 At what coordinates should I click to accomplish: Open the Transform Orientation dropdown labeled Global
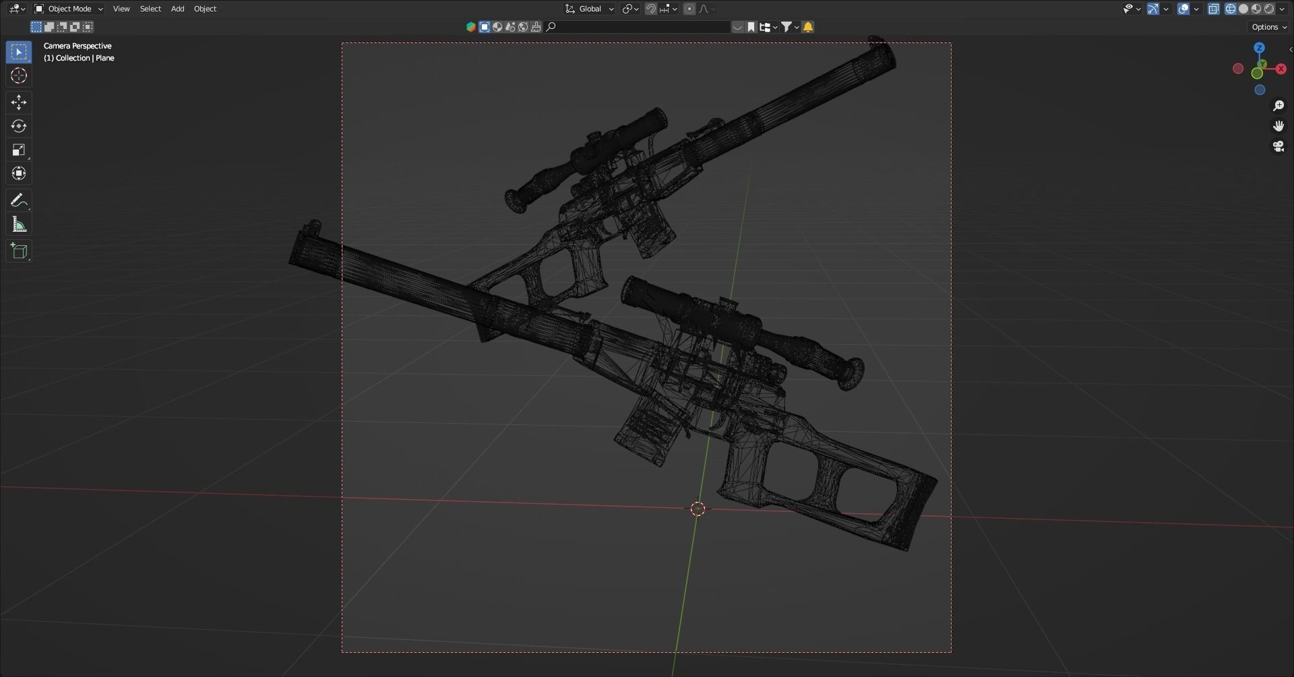point(589,9)
